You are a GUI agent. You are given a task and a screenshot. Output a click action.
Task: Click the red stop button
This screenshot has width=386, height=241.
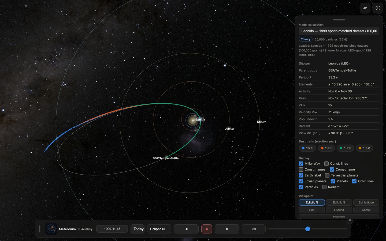pyautogui.click(x=207, y=229)
